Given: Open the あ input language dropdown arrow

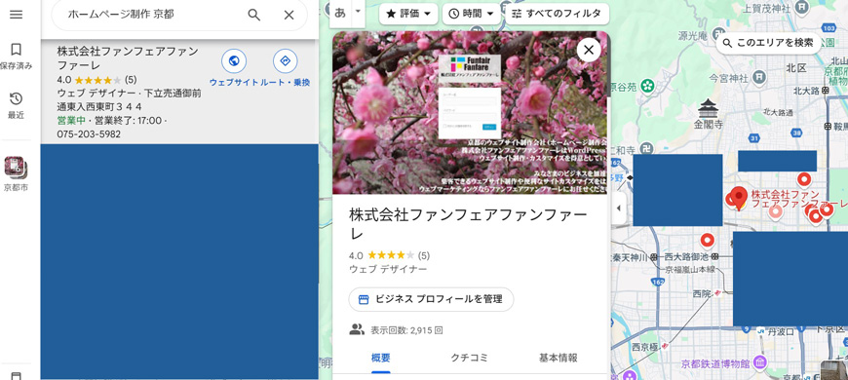Looking at the screenshot, I should [x=358, y=12].
